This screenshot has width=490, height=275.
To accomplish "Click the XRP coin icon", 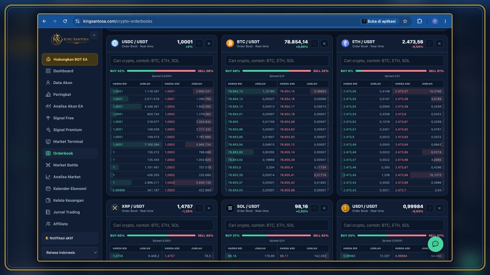I will click(115, 208).
